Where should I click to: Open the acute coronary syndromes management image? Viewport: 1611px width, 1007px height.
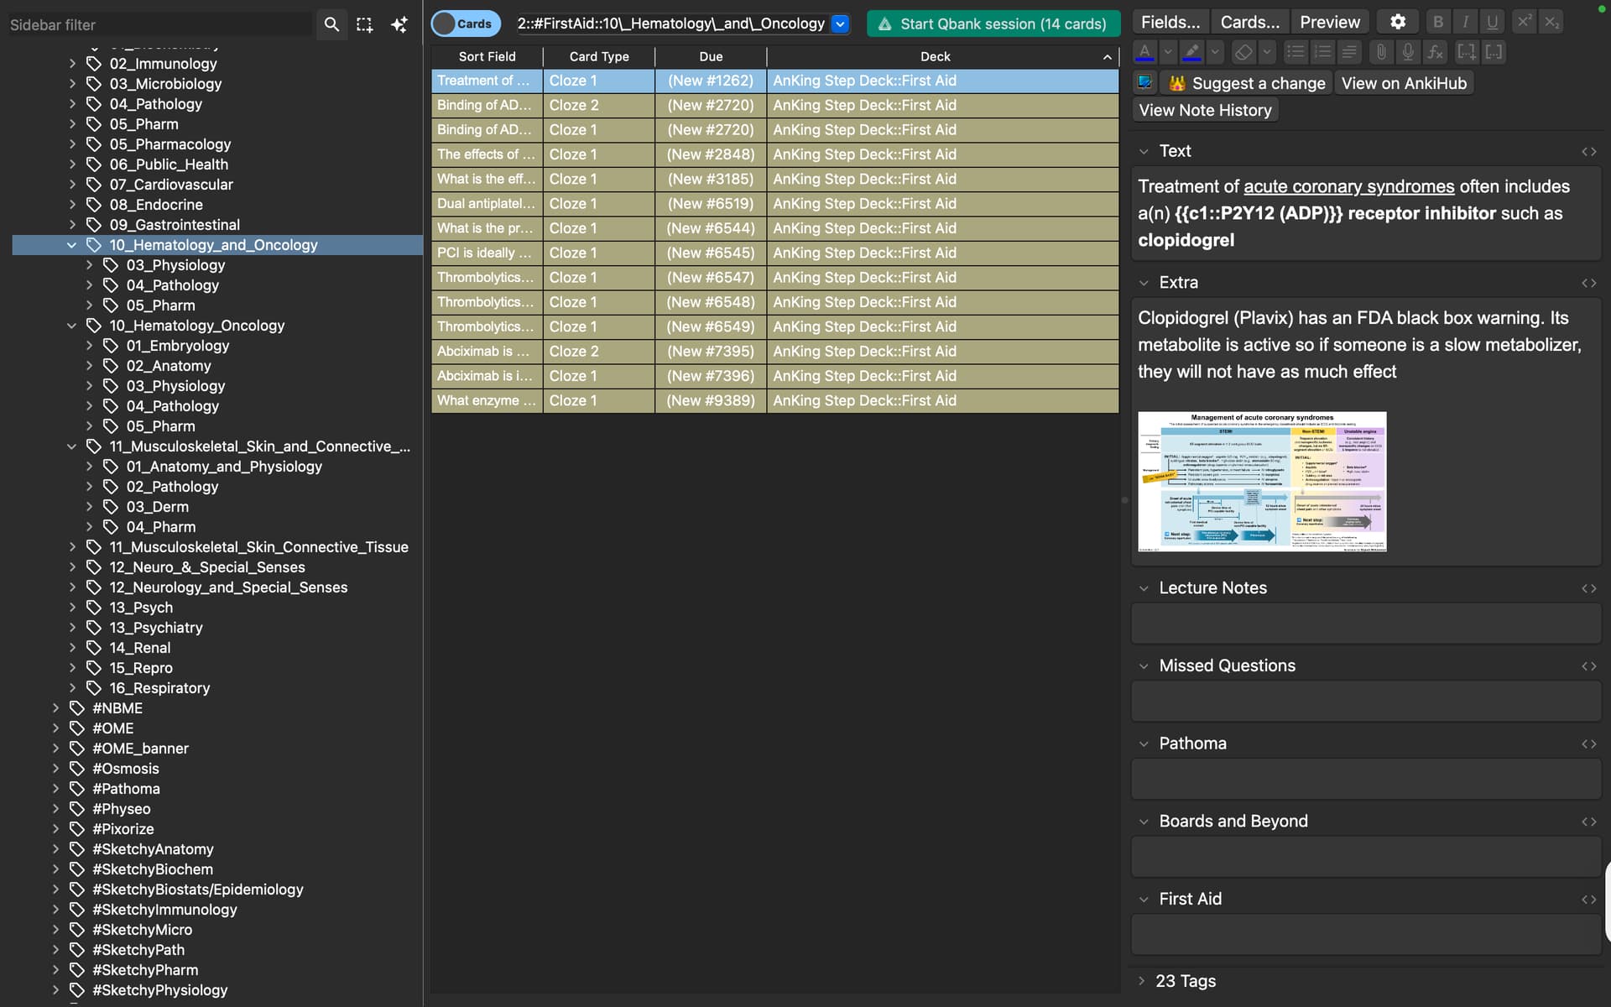1262,481
